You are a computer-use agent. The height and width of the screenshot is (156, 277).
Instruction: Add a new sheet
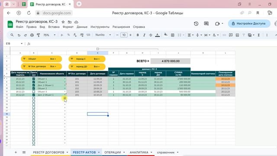pyautogui.click(x=16, y=152)
